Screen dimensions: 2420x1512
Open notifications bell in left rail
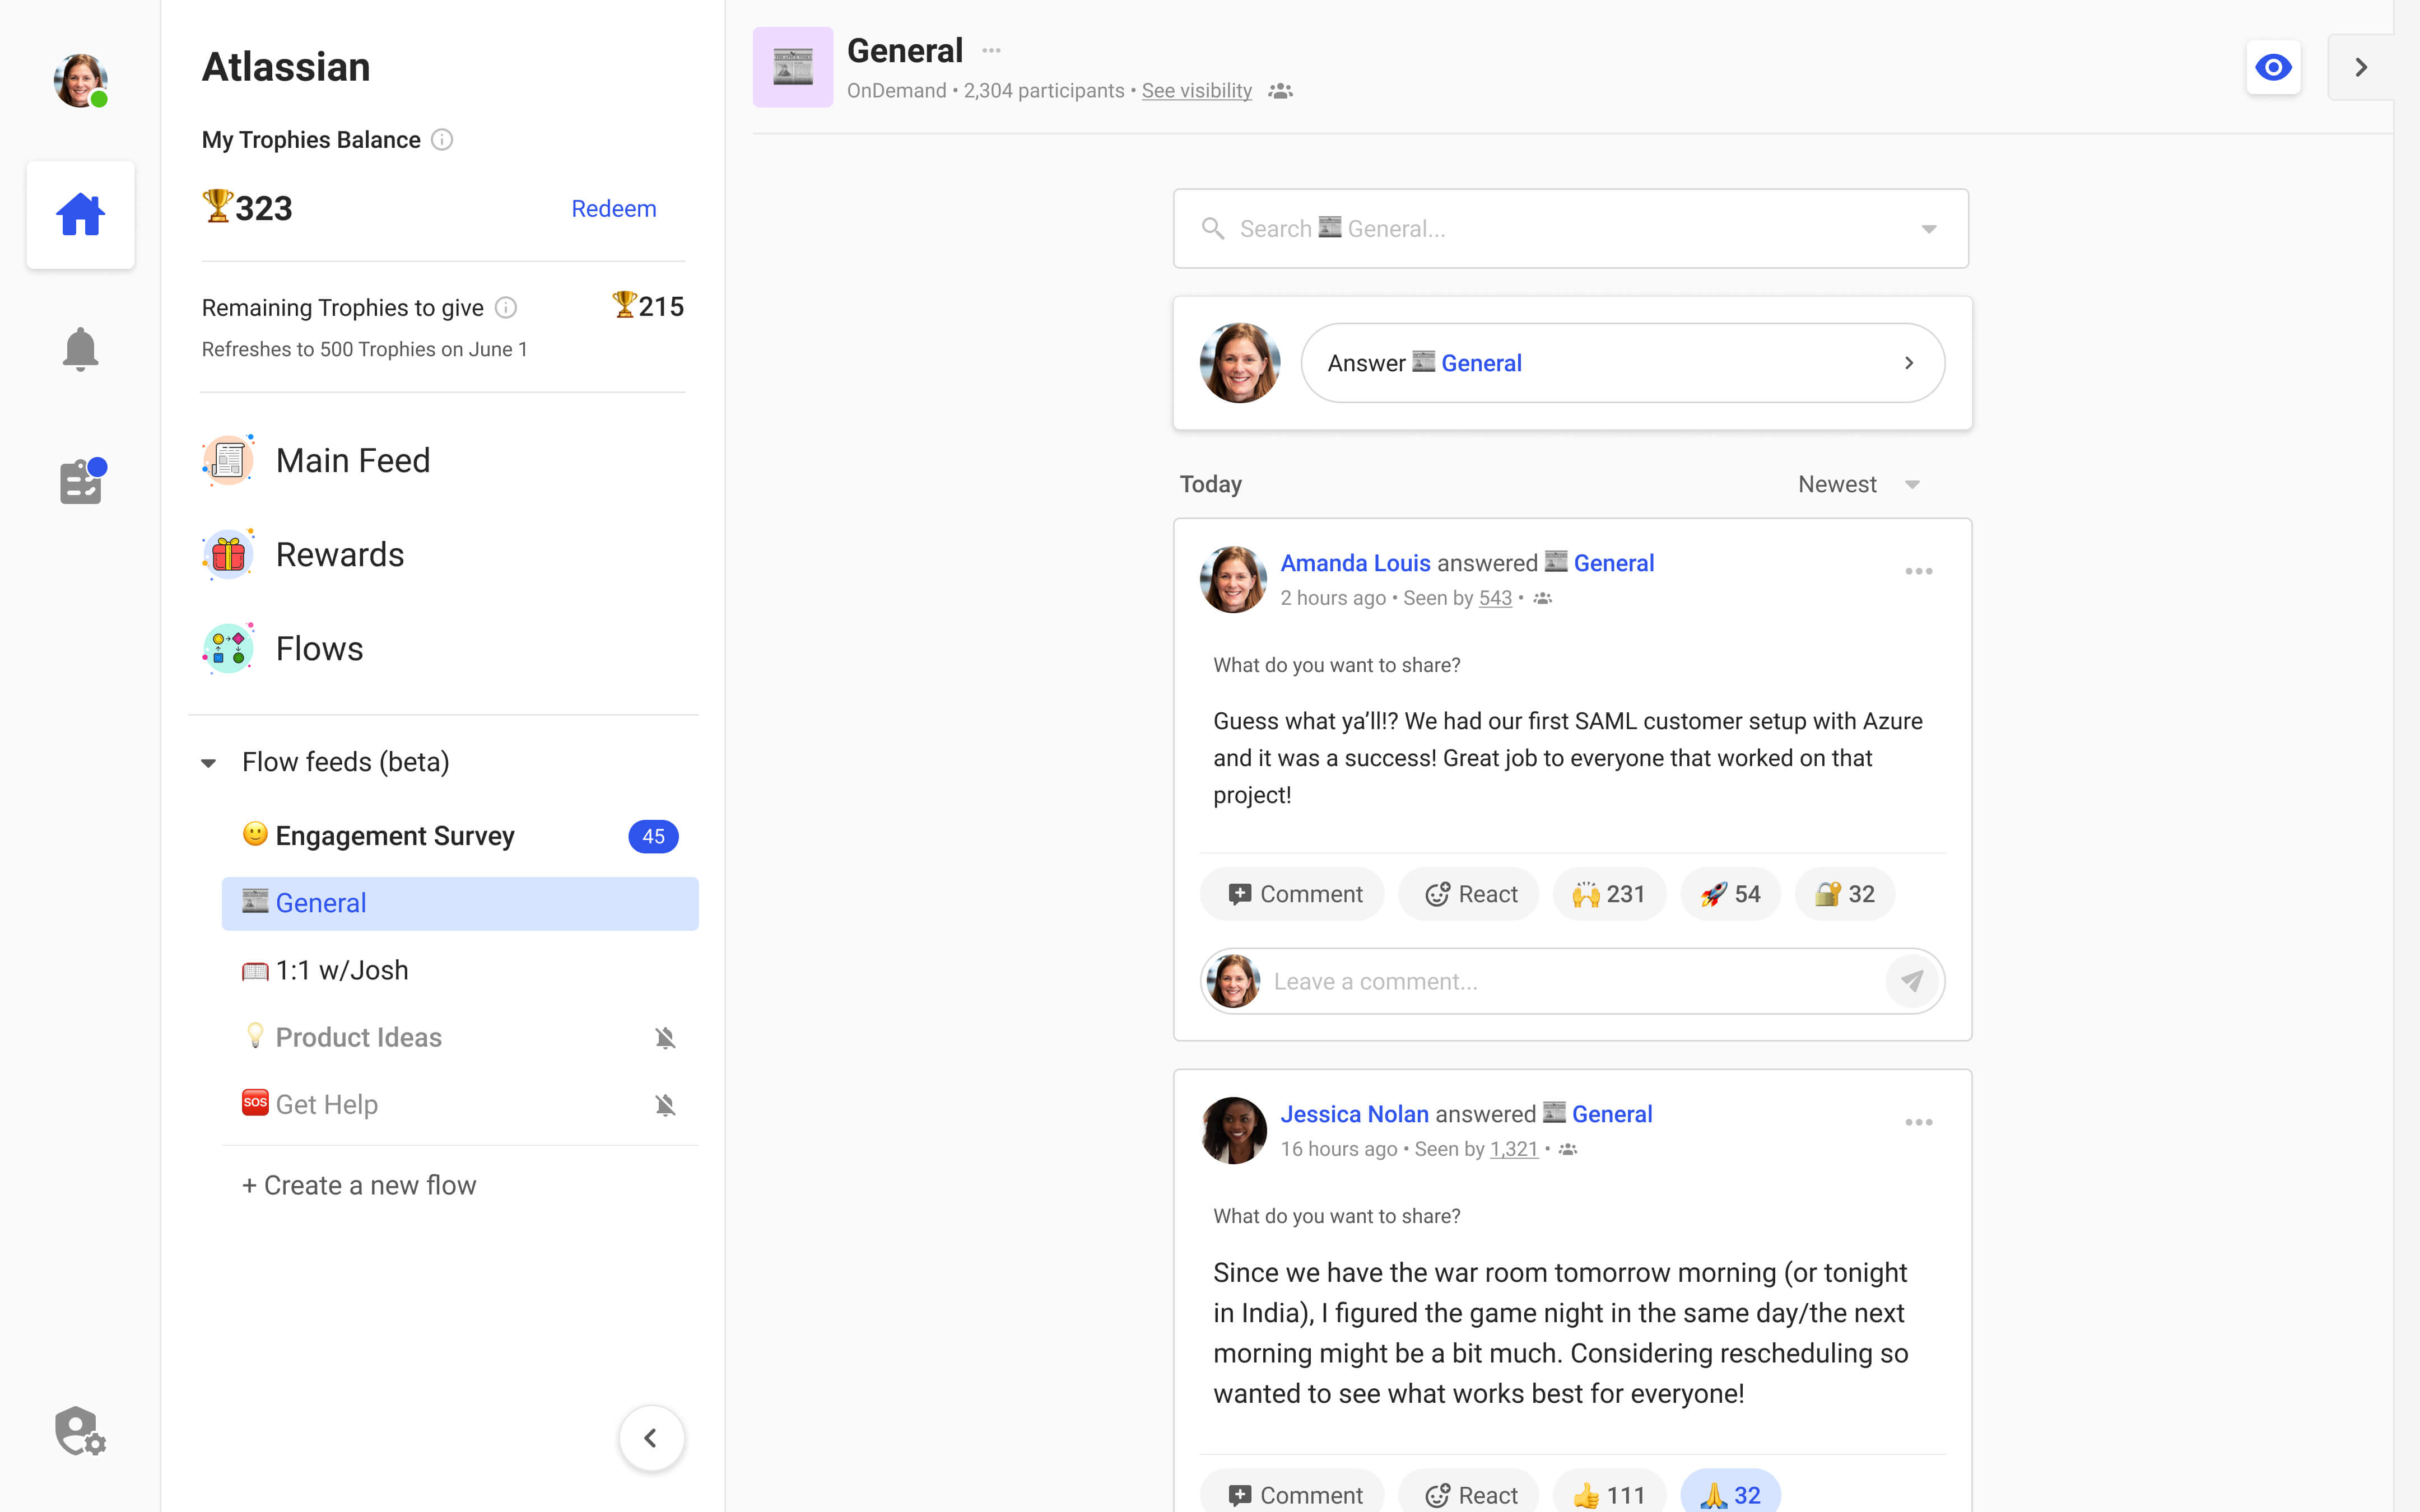80,349
